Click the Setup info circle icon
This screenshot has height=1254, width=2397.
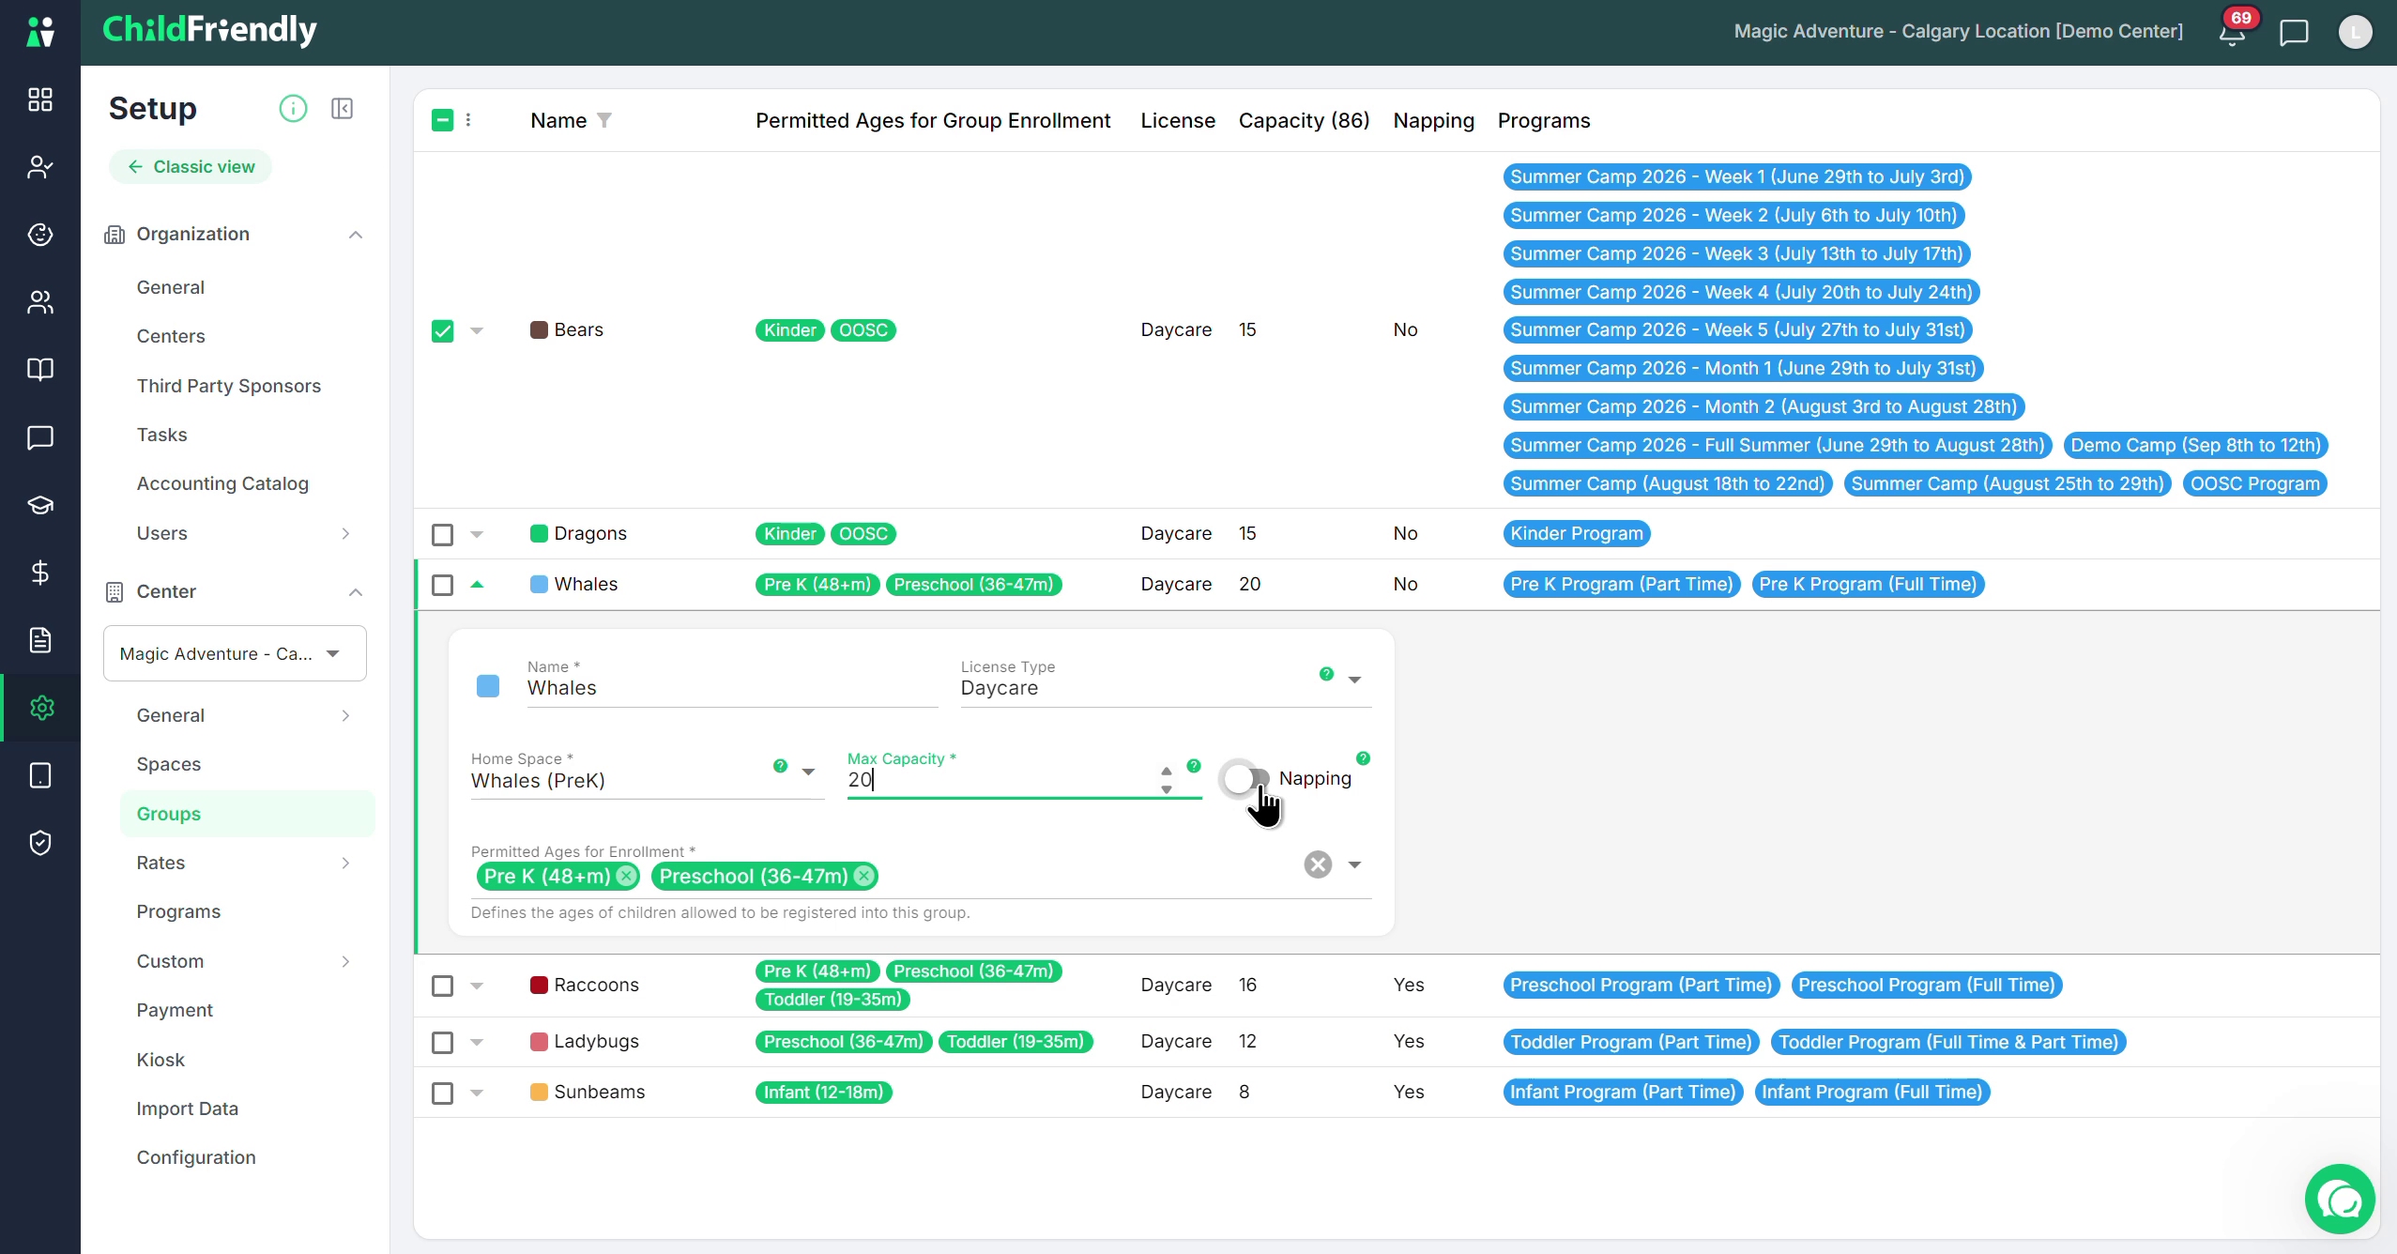(293, 109)
